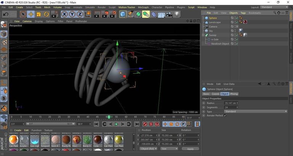Click the Cube primitive icon
293x156 pixels.
[123, 14]
